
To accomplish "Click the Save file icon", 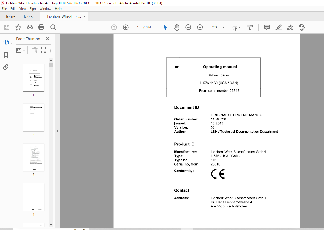I will pos(7,27).
